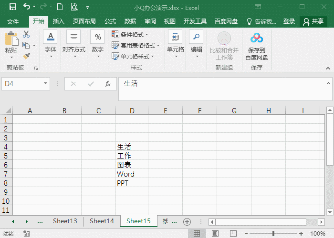Viewport: 334px width, 238px height.
Task: Select the Format Painter brush icon
Action: [26, 56]
